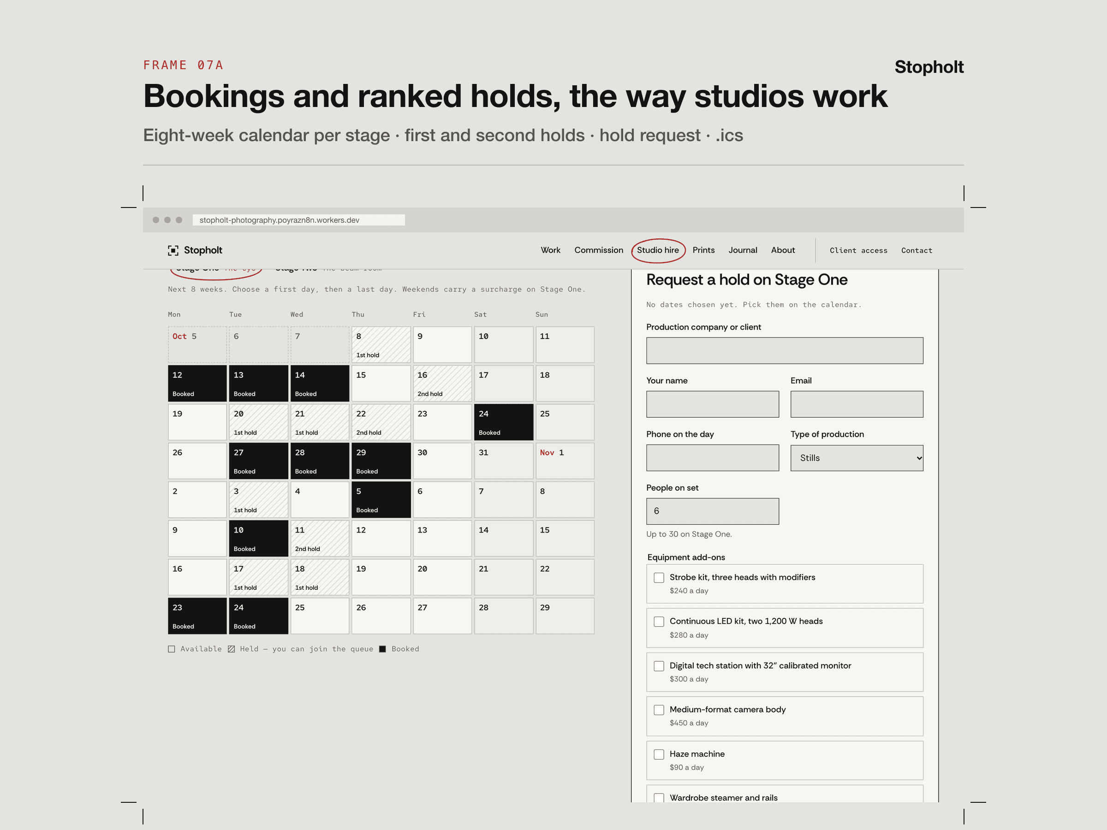This screenshot has height=830, width=1107.
Task: Tick Wardrobe steamer and rails checkbox
Action: coord(659,798)
